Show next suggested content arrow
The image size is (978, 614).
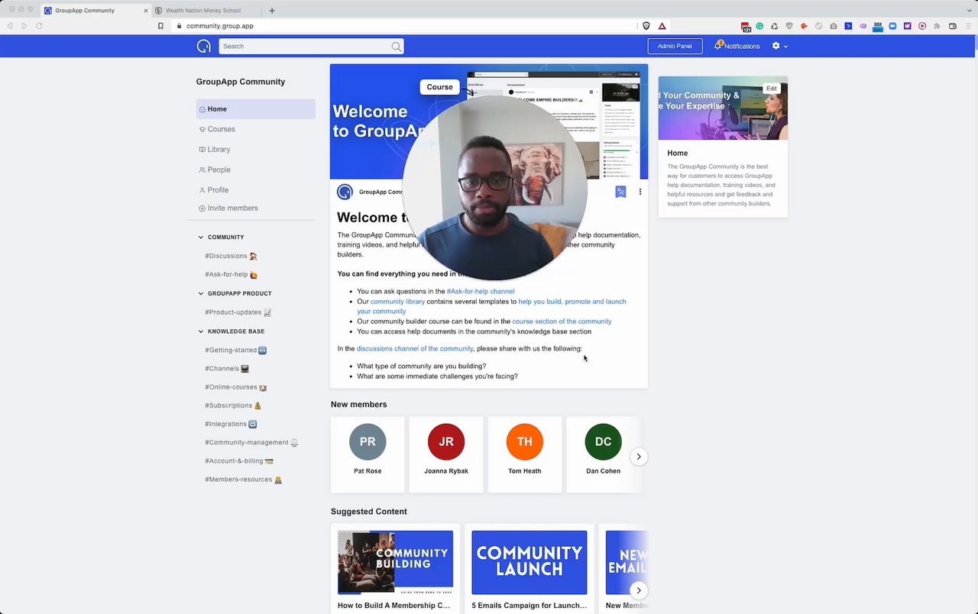(639, 590)
